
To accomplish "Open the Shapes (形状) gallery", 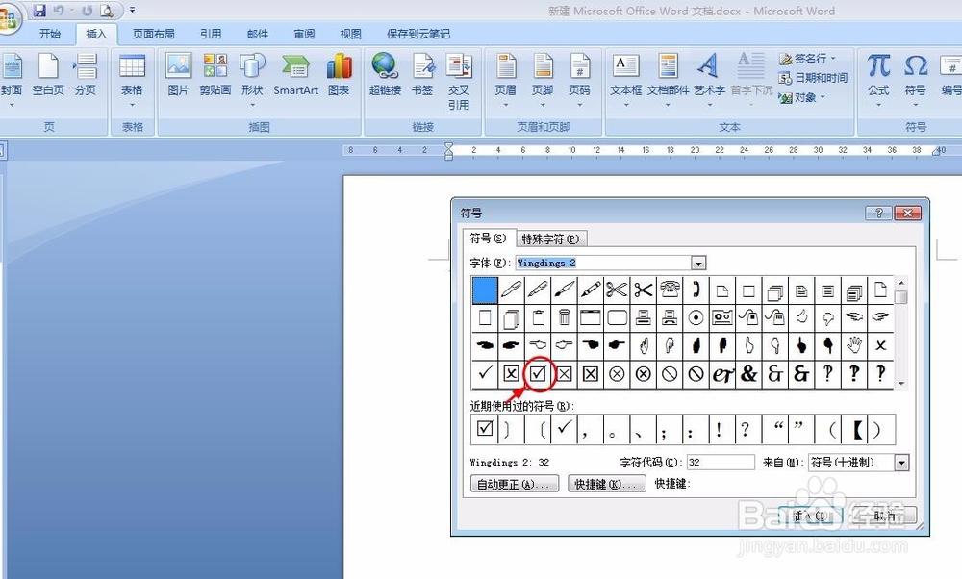I will click(252, 80).
